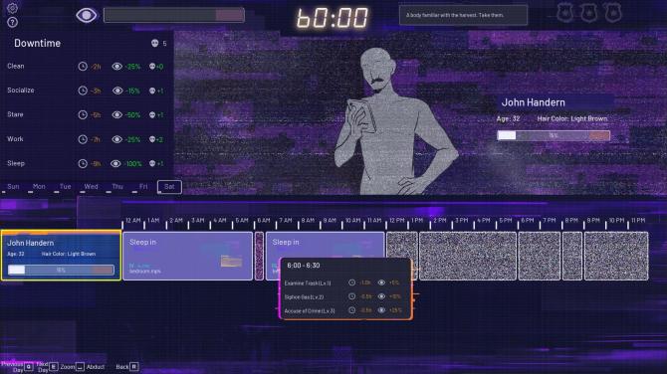Open the help question mark icon
Image resolution: width=667 pixels, height=374 pixels.
point(12,22)
